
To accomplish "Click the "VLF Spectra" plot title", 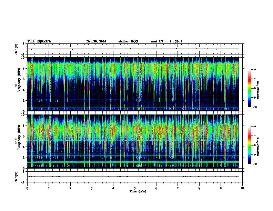I will 39,41.
